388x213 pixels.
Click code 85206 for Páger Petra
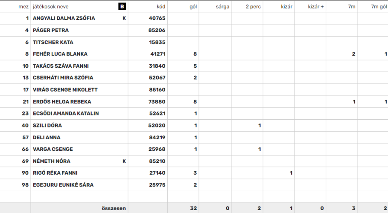pyautogui.click(x=157, y=30)
